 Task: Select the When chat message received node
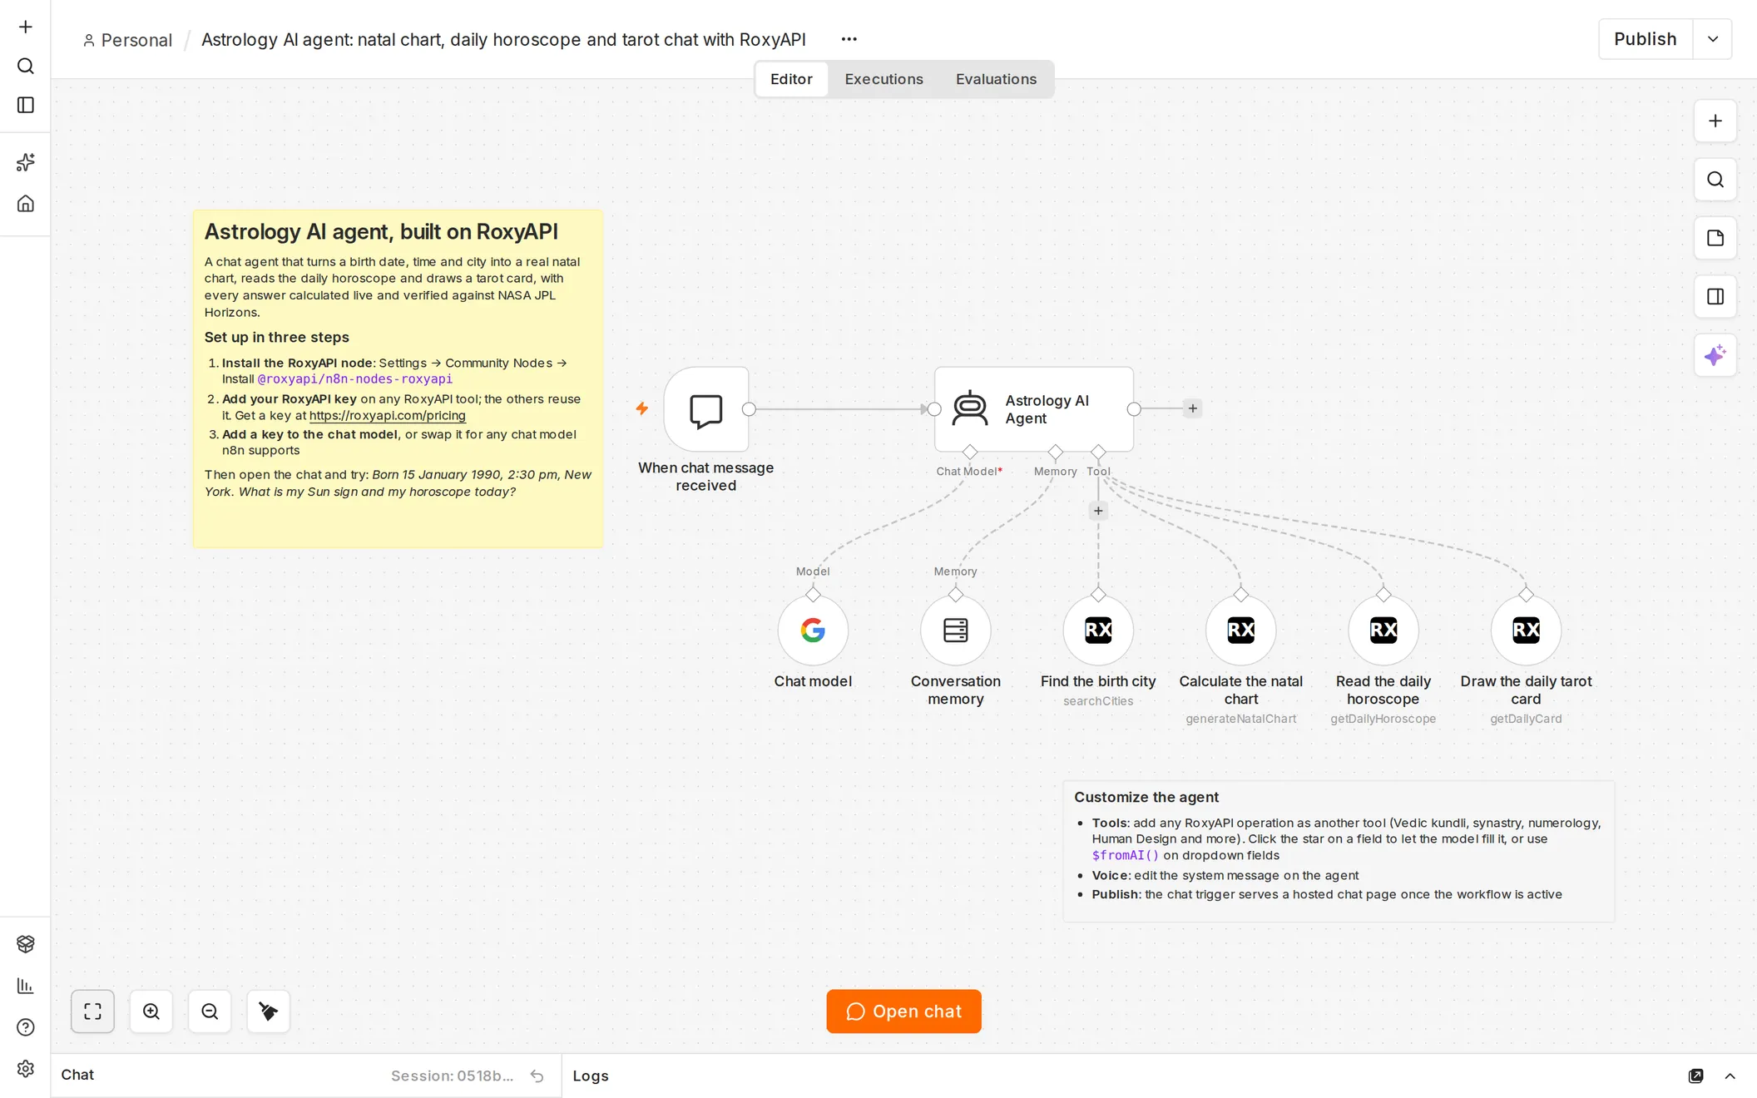click(x=706, y=409)
